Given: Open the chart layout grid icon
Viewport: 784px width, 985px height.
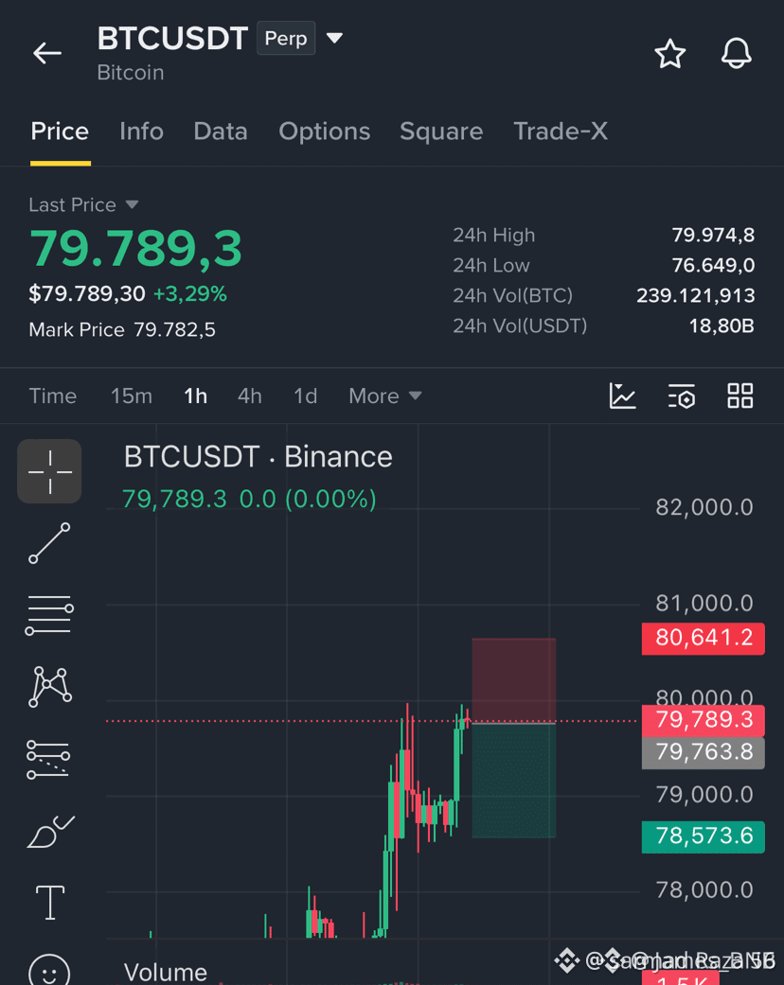Looking at the screenshot, I should click(740, 396).
